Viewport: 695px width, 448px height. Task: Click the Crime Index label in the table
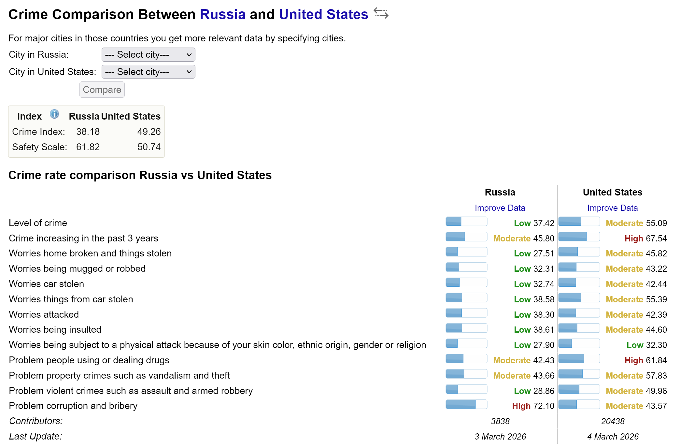point(38,132)
